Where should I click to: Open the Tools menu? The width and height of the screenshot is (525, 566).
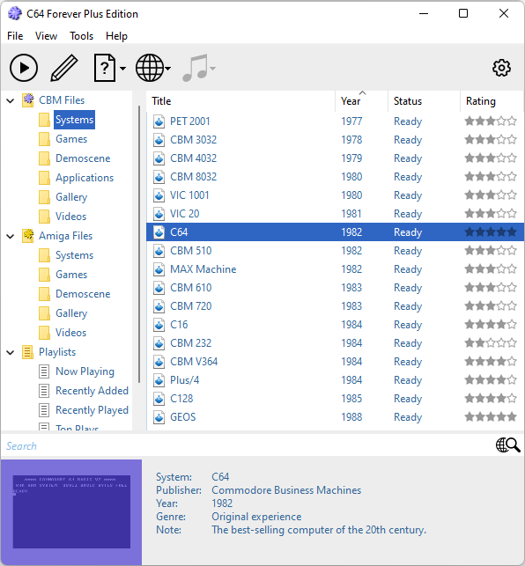81,36
